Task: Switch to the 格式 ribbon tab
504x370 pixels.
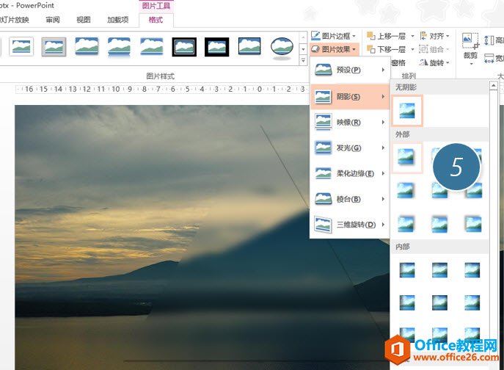Action: pyautogui.click(x=156, y=20)
